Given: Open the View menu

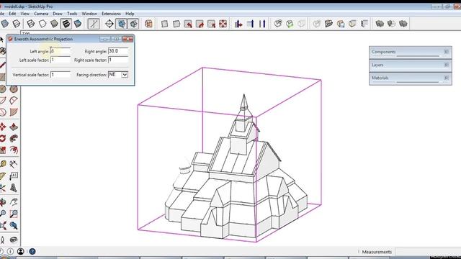Looking at the screenshot, I should pyautogui.click(x=25, y=14).
